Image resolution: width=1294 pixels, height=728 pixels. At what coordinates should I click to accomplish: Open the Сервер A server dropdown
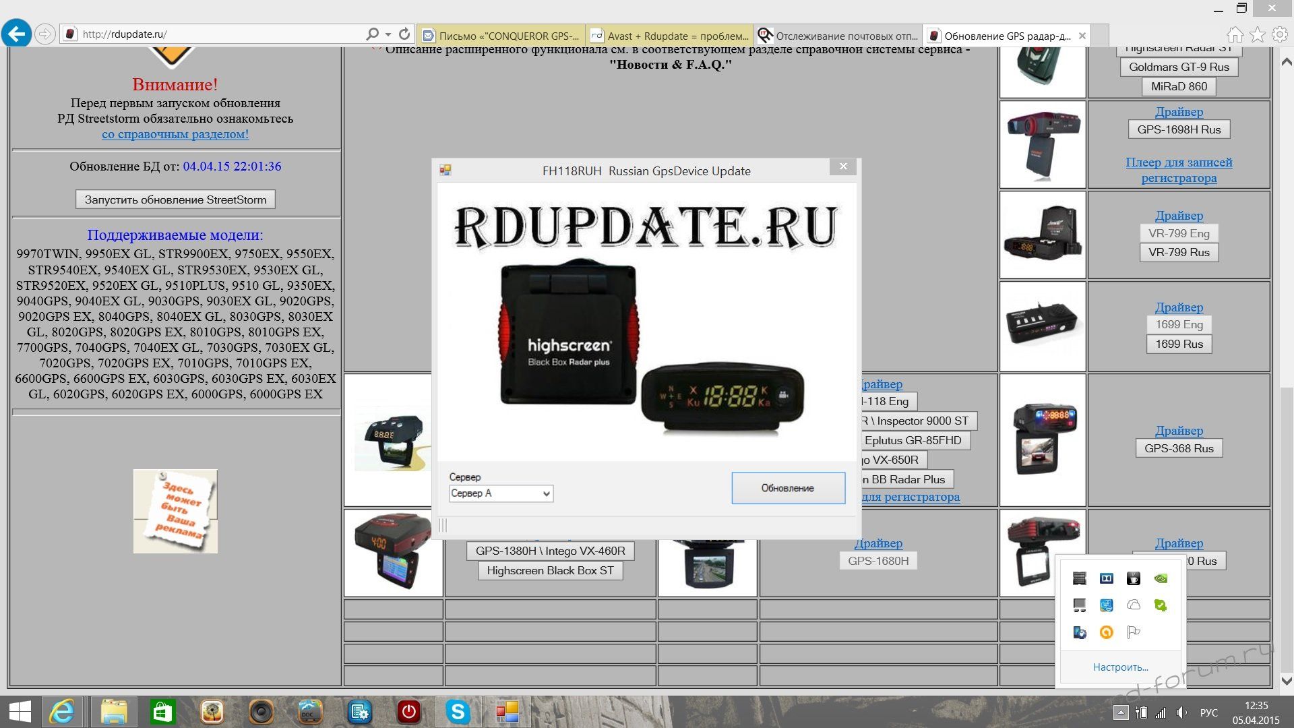point(501,493)
